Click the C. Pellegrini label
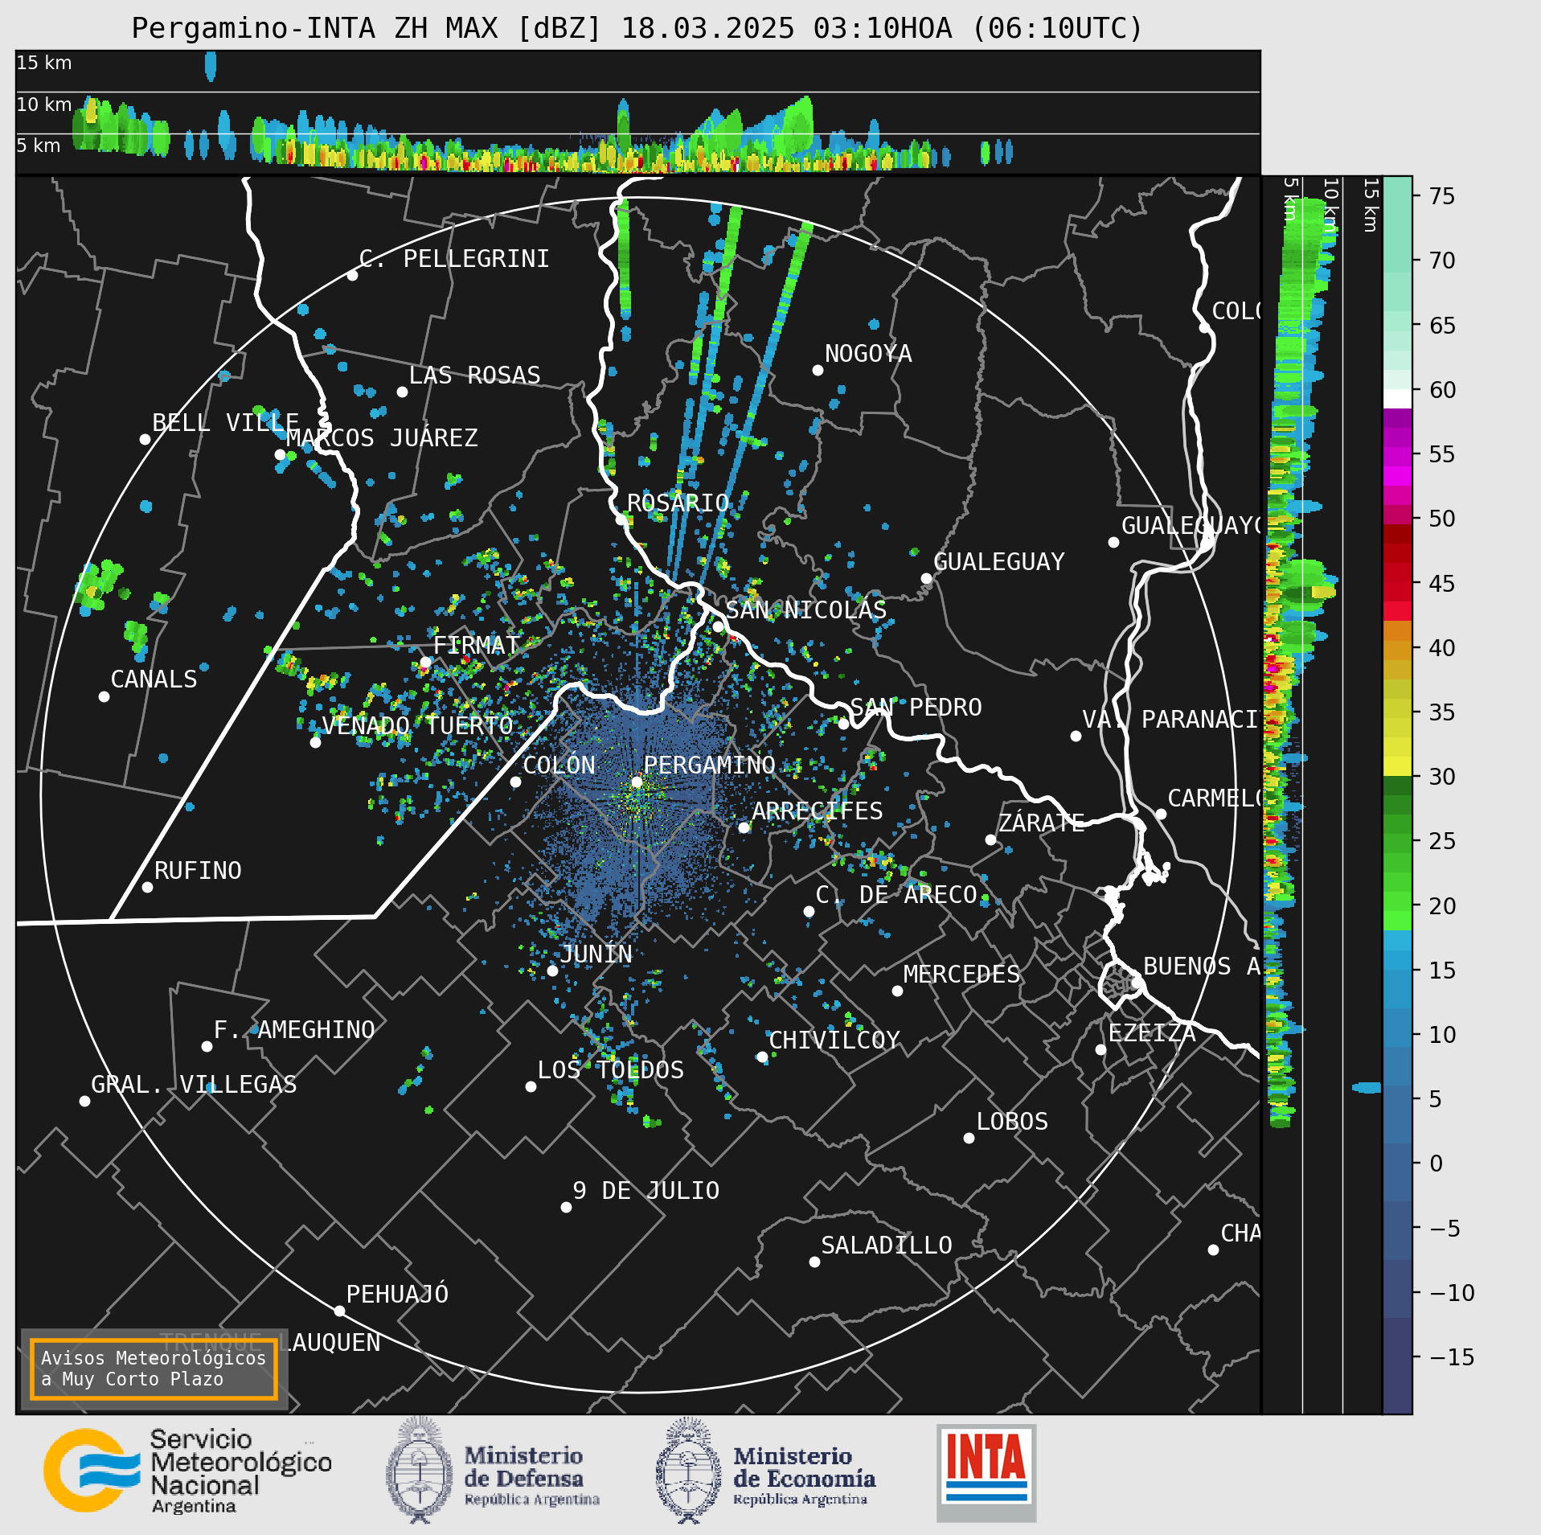1541x1535 pixels. pyautogui.click(x=454, y=259)
